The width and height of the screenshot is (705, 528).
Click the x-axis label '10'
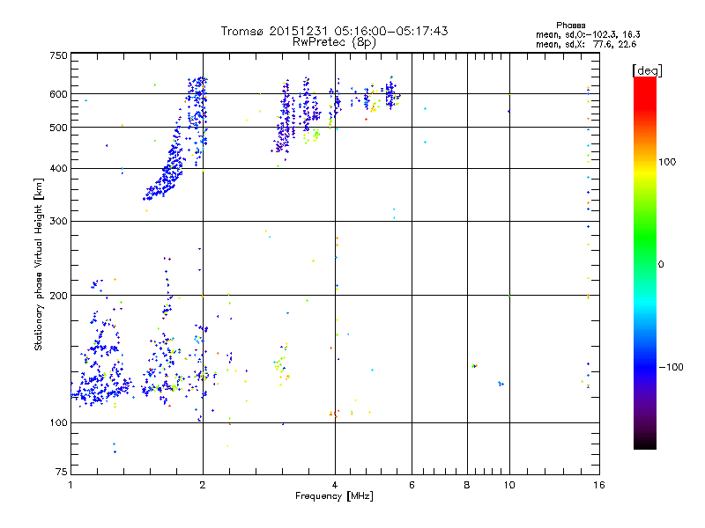(x=509, y=485)
